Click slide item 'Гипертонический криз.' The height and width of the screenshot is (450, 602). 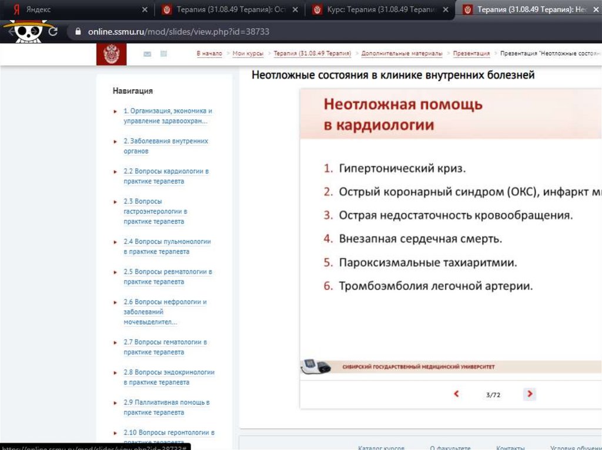[x=402, y=168]
